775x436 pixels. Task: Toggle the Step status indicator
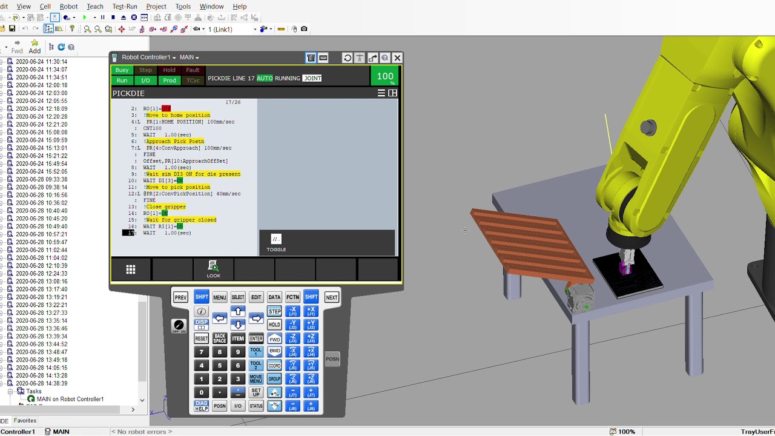click(x=145, y=70)
